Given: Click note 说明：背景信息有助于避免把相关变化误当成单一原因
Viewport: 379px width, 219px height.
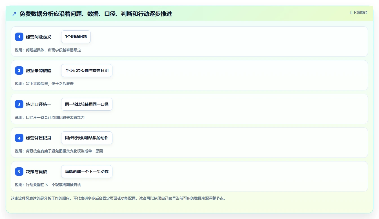Looking at the screenshot, I should (59, 151).
